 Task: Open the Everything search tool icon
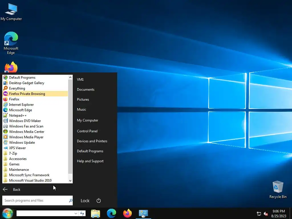[5, 88]
